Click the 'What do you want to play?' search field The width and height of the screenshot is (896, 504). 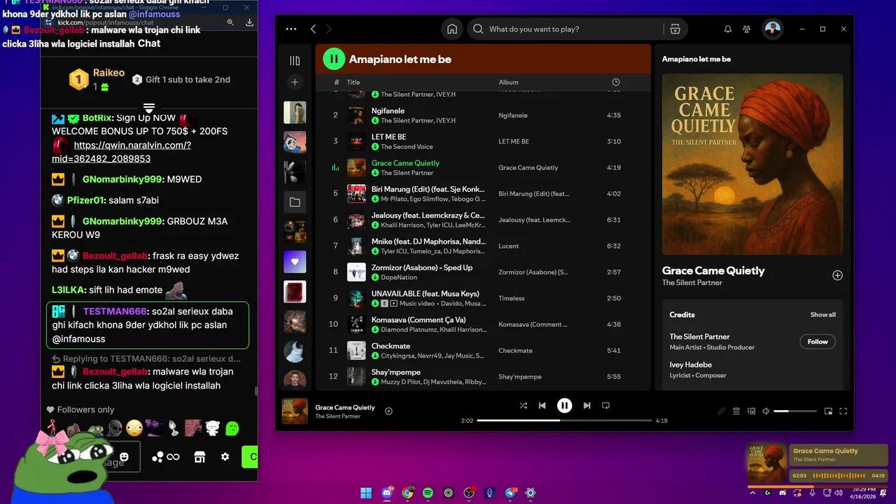click(x=566, y=29)
